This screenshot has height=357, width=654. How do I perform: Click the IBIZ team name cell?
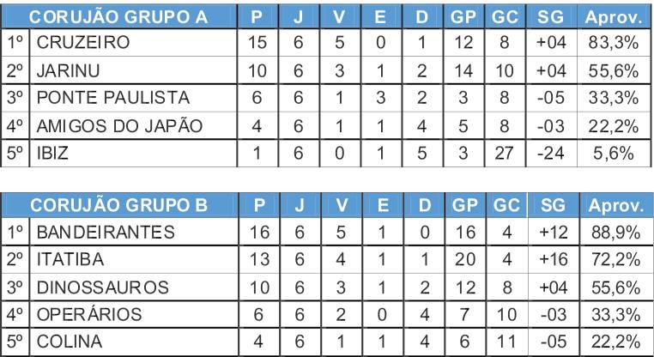pos(133,153)
